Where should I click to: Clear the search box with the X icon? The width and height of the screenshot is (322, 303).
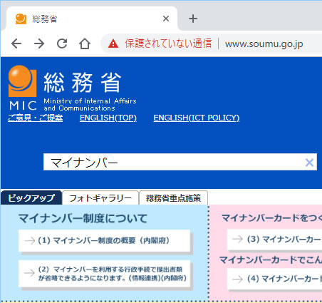point(309,163)
